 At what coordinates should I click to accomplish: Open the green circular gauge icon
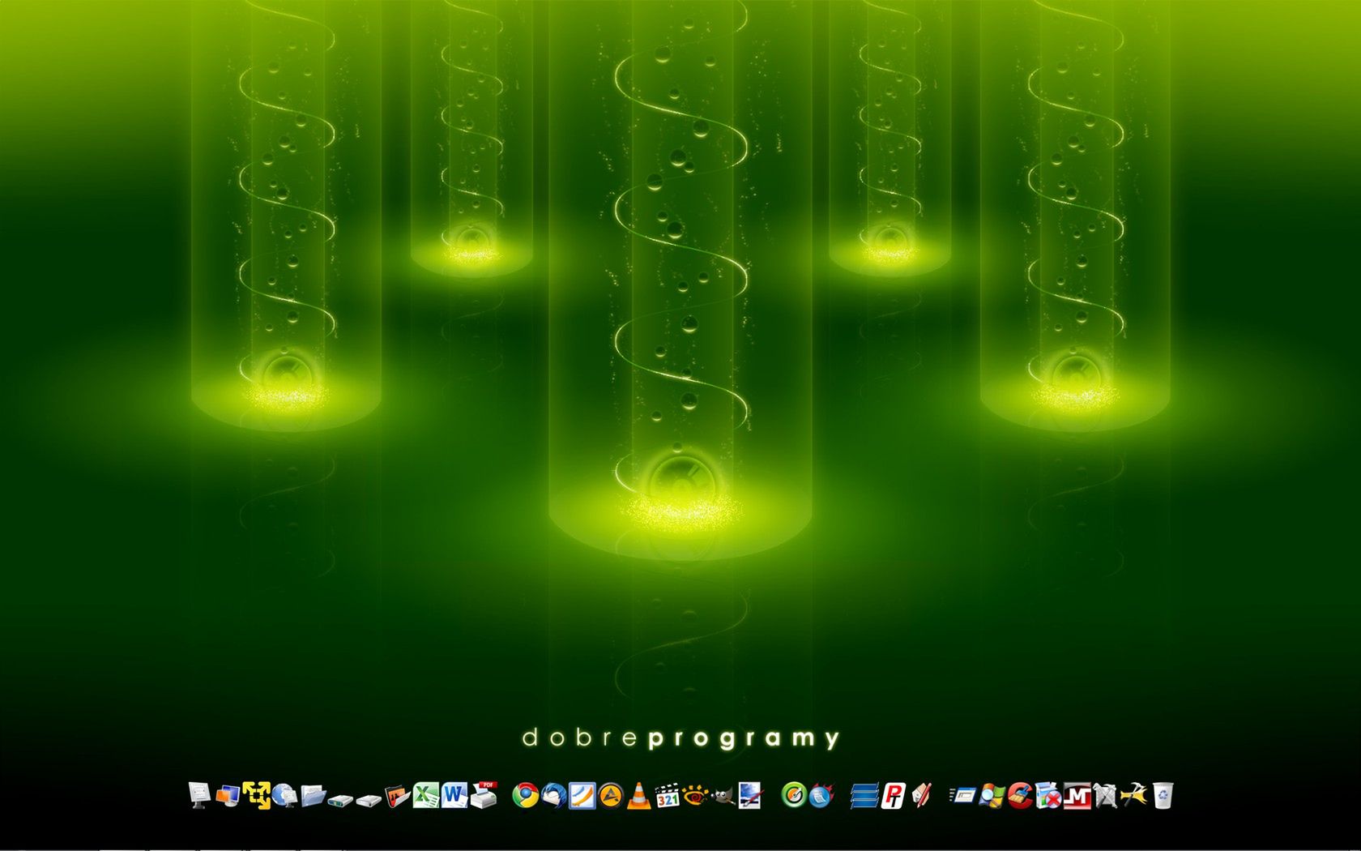point(794,795)
